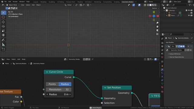Select the Select Box tool in the viewport toolbar
This screenshot has width=194, height=109.
pyautogui.click(x=3, y=13)
